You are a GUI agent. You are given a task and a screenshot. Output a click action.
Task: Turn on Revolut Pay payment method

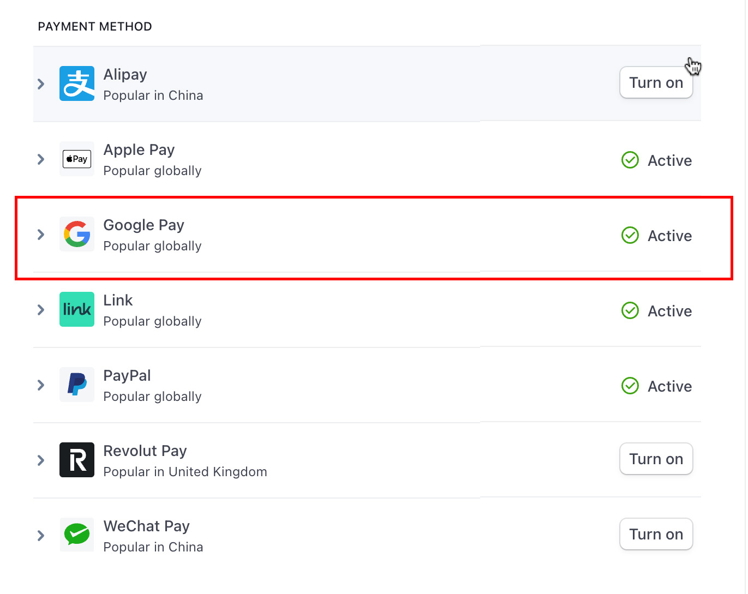click(656, 459)
